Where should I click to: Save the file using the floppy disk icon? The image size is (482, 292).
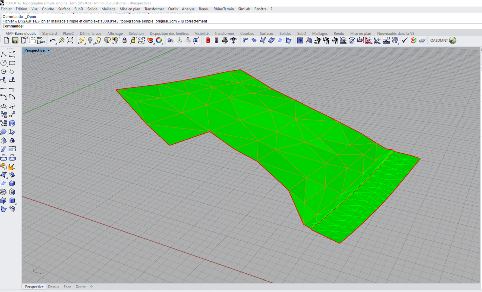[x=15, y=40]
